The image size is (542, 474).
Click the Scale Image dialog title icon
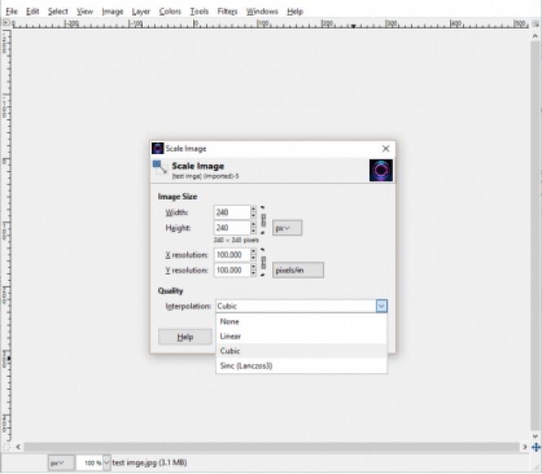157,148
